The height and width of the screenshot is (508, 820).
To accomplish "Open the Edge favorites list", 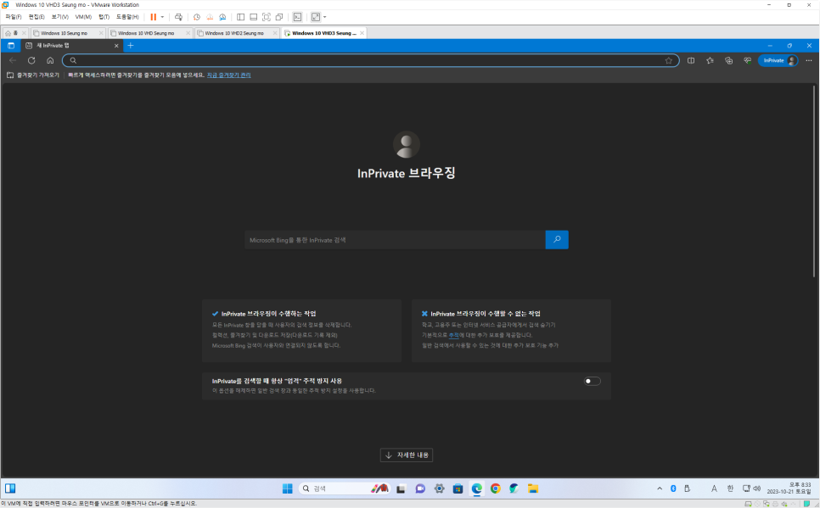I will coord(710,60).
